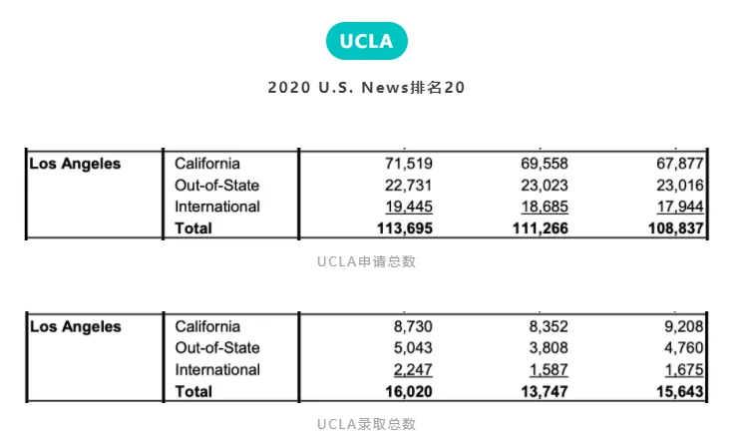Click the "2020 U.S. News排名20" heading
This screenshot has height=443, width=738.
(367, 88)
